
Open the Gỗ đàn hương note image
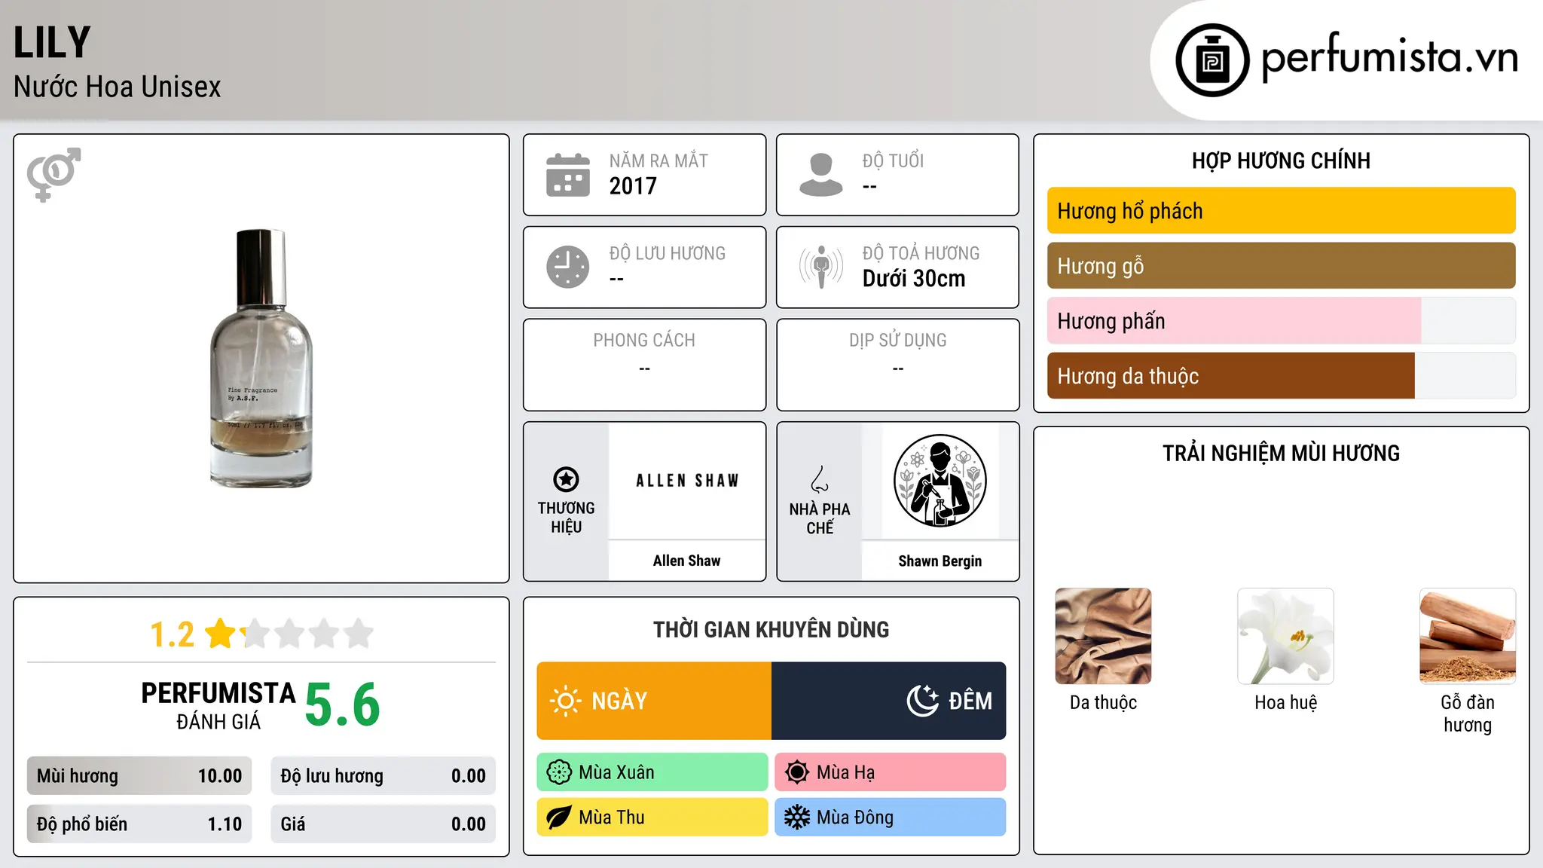pyautogui.click(x=1468, y=636)
